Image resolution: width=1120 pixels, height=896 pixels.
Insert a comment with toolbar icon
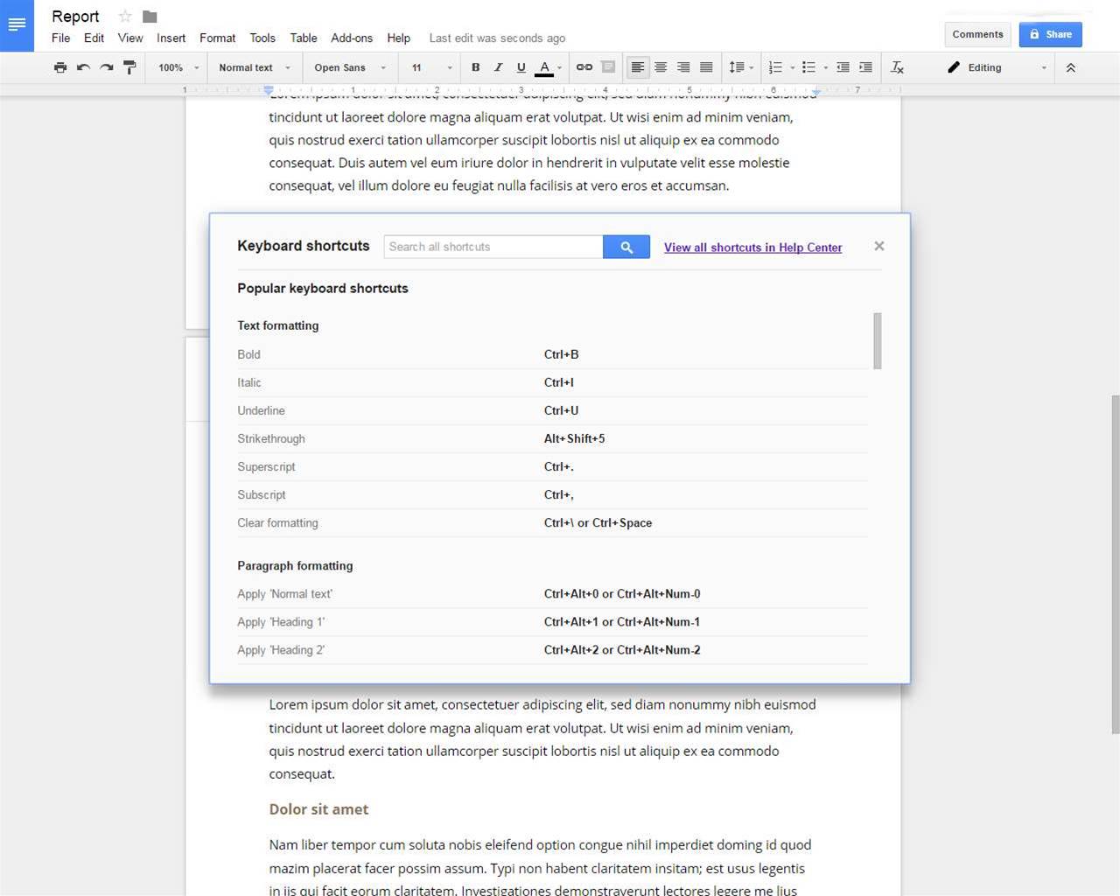tap(608, 67)
